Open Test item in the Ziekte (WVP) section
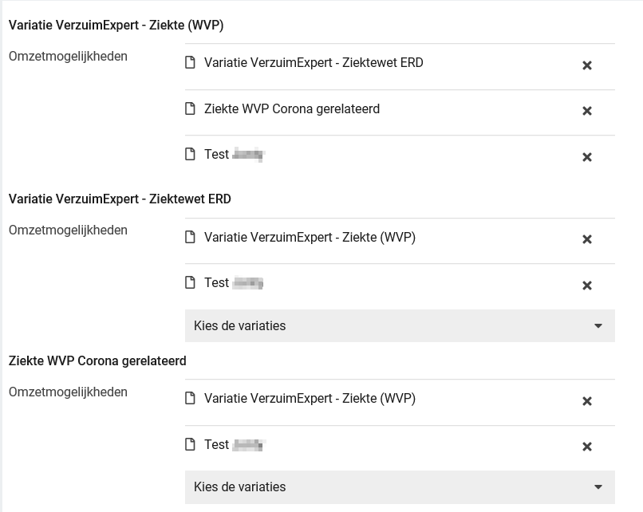 217,155
